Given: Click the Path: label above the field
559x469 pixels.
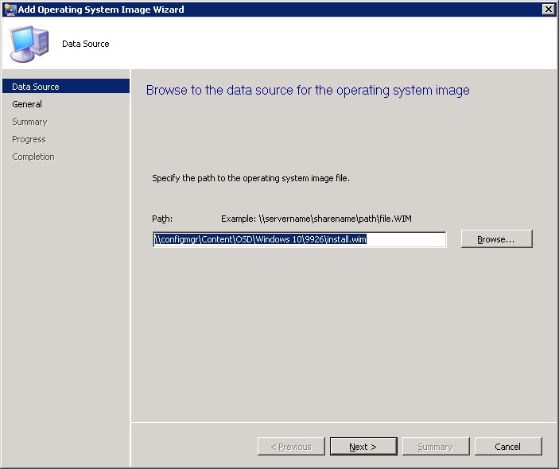Looking at the screenshot, I should point(162,218).
